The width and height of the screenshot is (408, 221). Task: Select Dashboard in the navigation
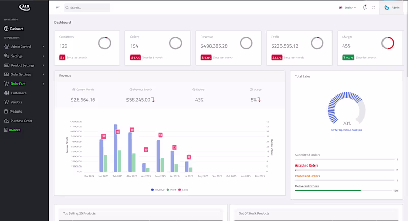pyautogui.click(x=17, y=29)
